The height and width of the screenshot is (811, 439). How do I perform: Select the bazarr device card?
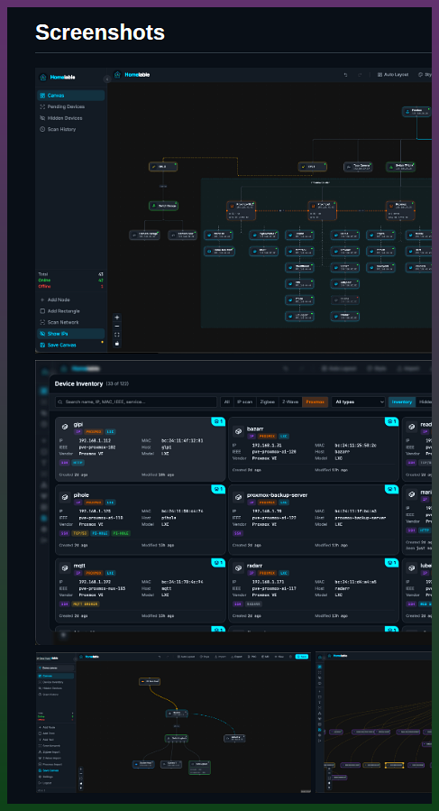pyautogui.click(x=314, y=449)
